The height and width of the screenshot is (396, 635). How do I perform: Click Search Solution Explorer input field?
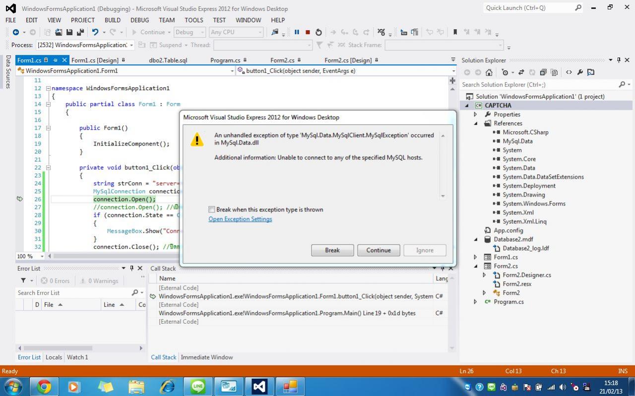[x=539, y=85]
